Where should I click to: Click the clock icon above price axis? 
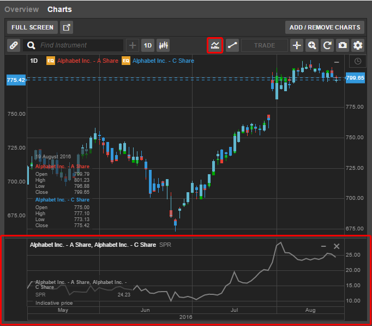[x=357, y=61]
